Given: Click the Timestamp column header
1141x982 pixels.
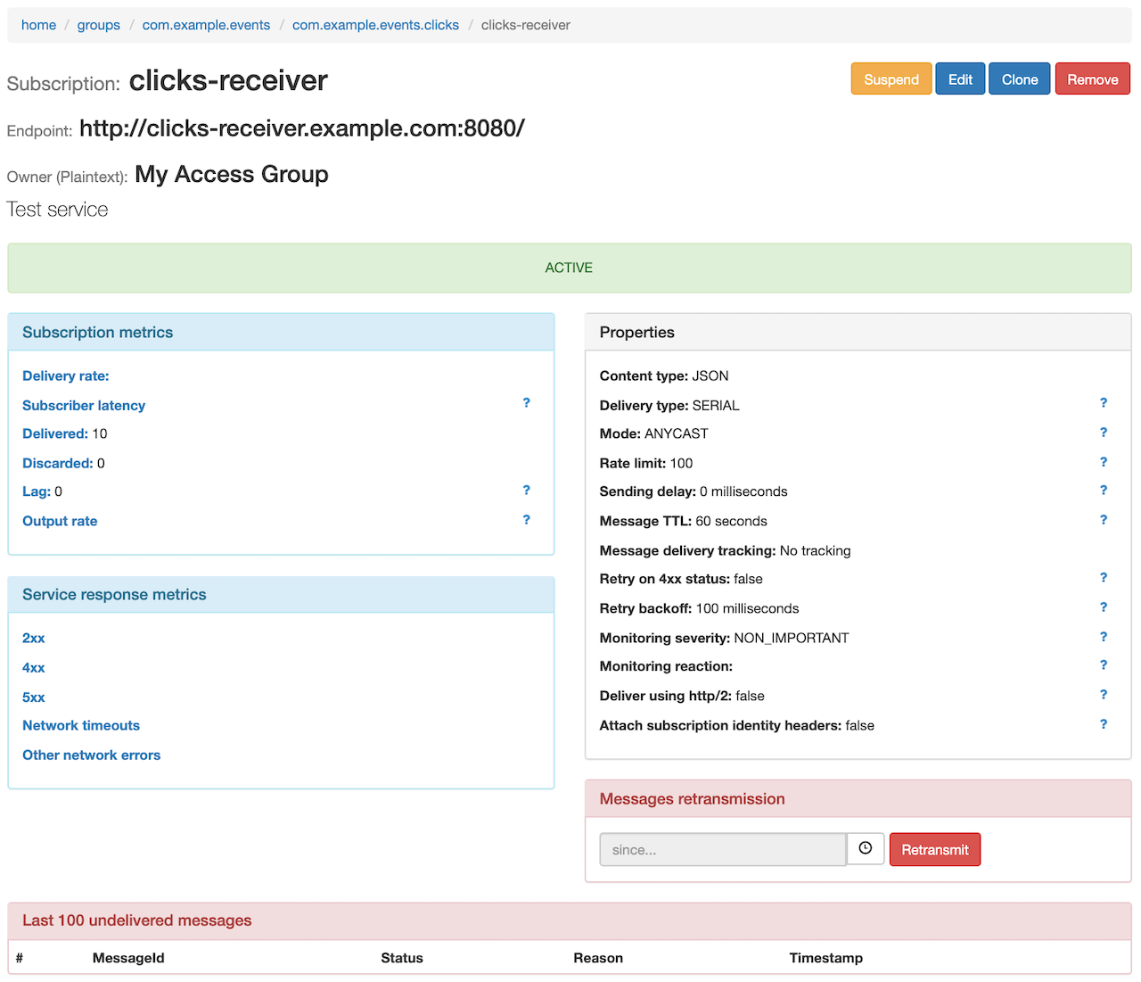Looking at the screenshot, I should [826, 958].
